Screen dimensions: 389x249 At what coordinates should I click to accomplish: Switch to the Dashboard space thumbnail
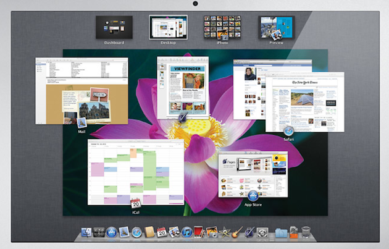[x=114, y=27]
